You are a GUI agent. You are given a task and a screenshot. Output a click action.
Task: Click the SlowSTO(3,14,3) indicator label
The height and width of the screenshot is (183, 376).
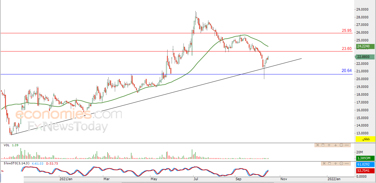[x=17, y=163]
